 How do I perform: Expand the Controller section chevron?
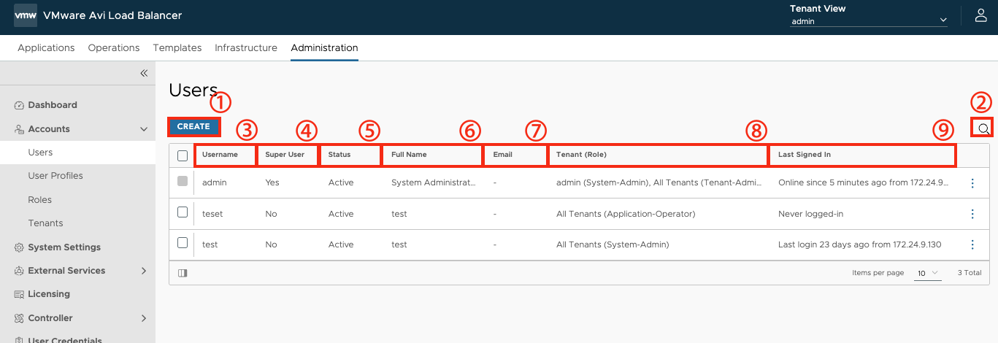(144, 318)
